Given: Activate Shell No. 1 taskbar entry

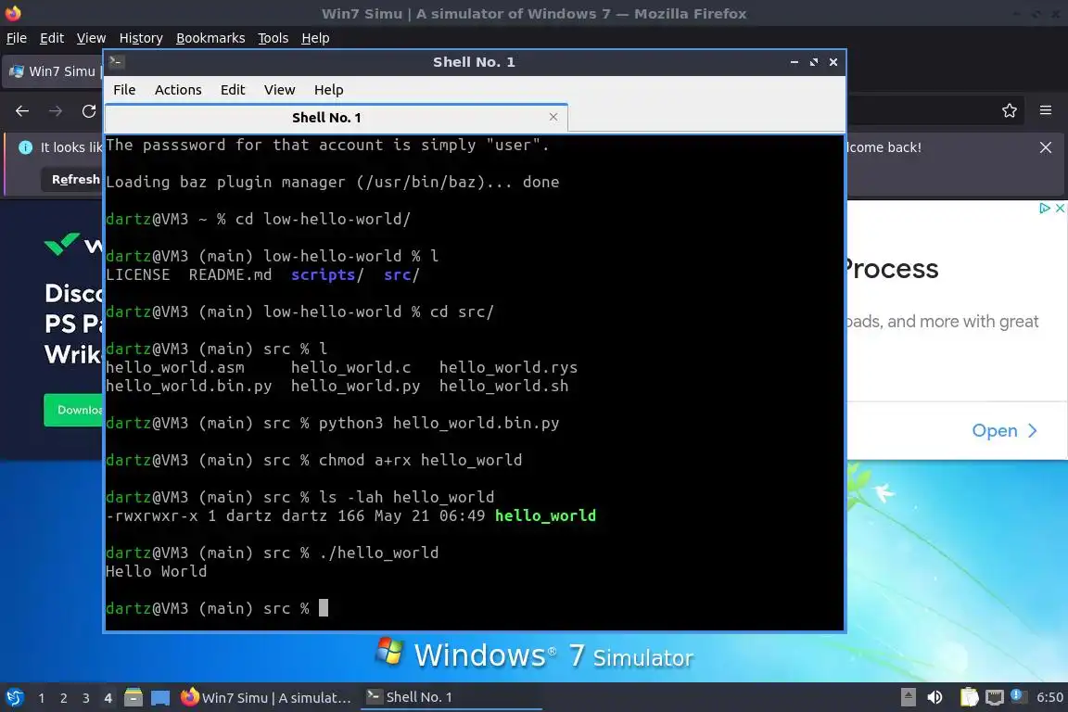Looking at the screenshot, I should [x=451, y=697].
